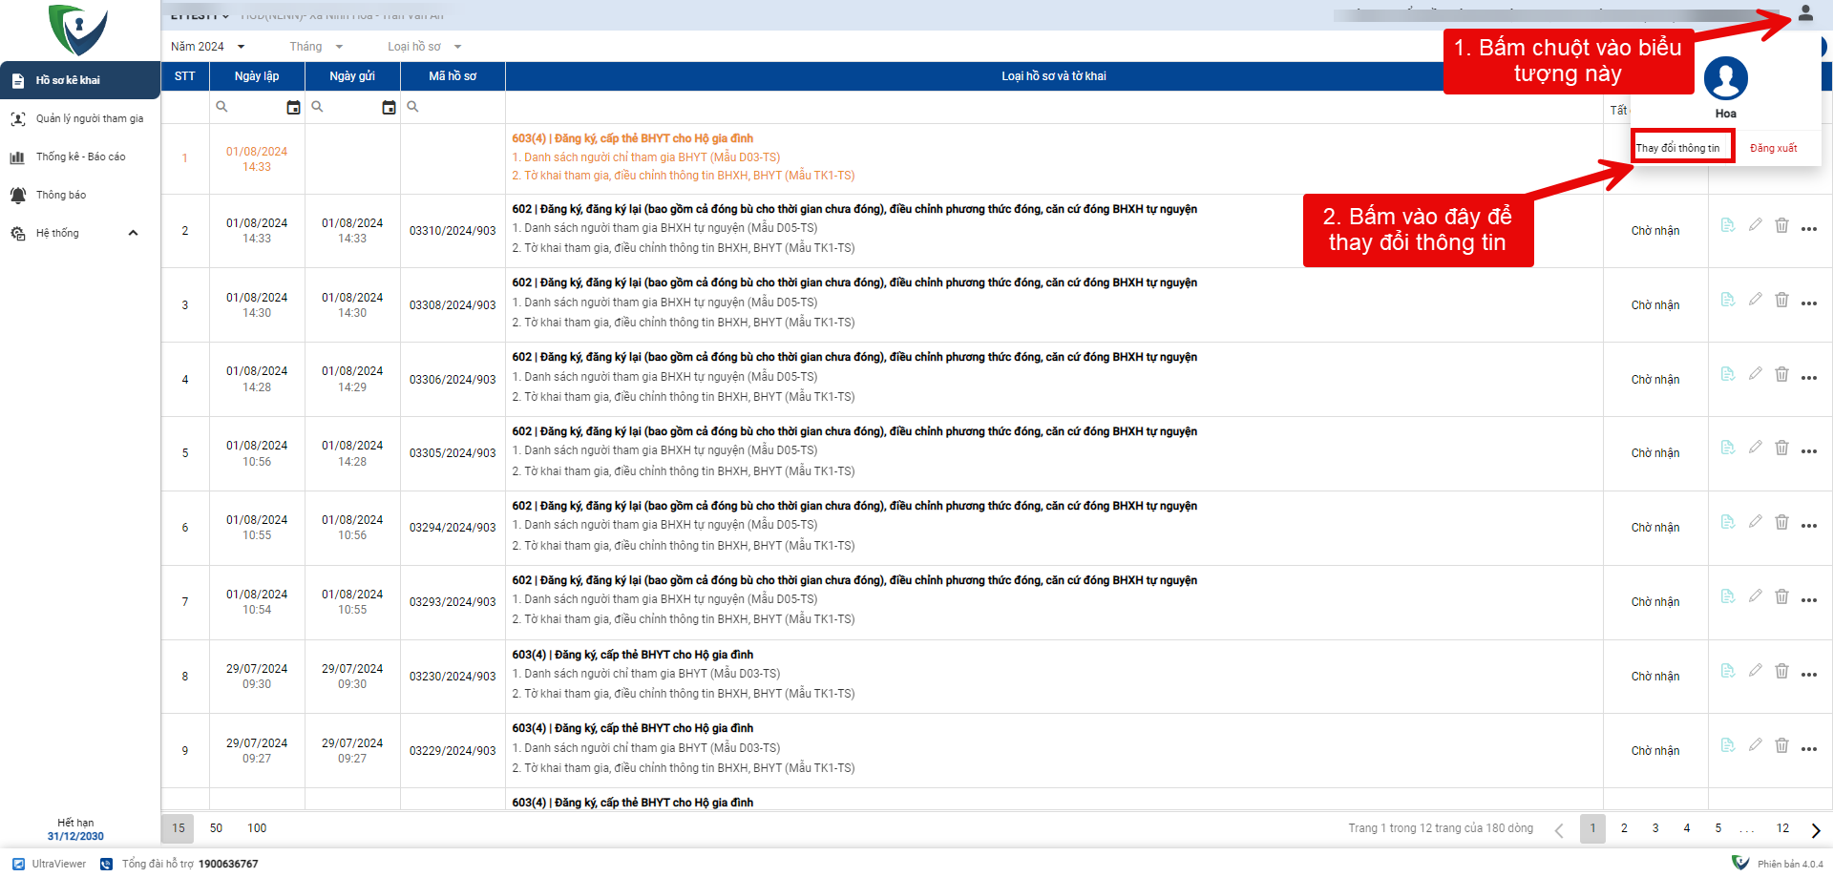Image resolution: width=1833 pixels, height=877 pixels.
Task: Click Thay đổi thông tin link
Action: click(1677, 148)
